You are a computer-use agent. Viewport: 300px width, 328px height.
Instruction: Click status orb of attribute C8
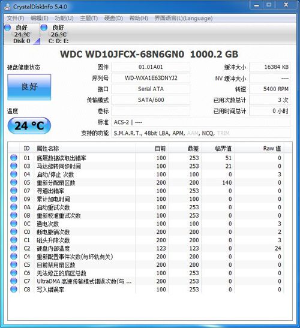coord(14,289)
